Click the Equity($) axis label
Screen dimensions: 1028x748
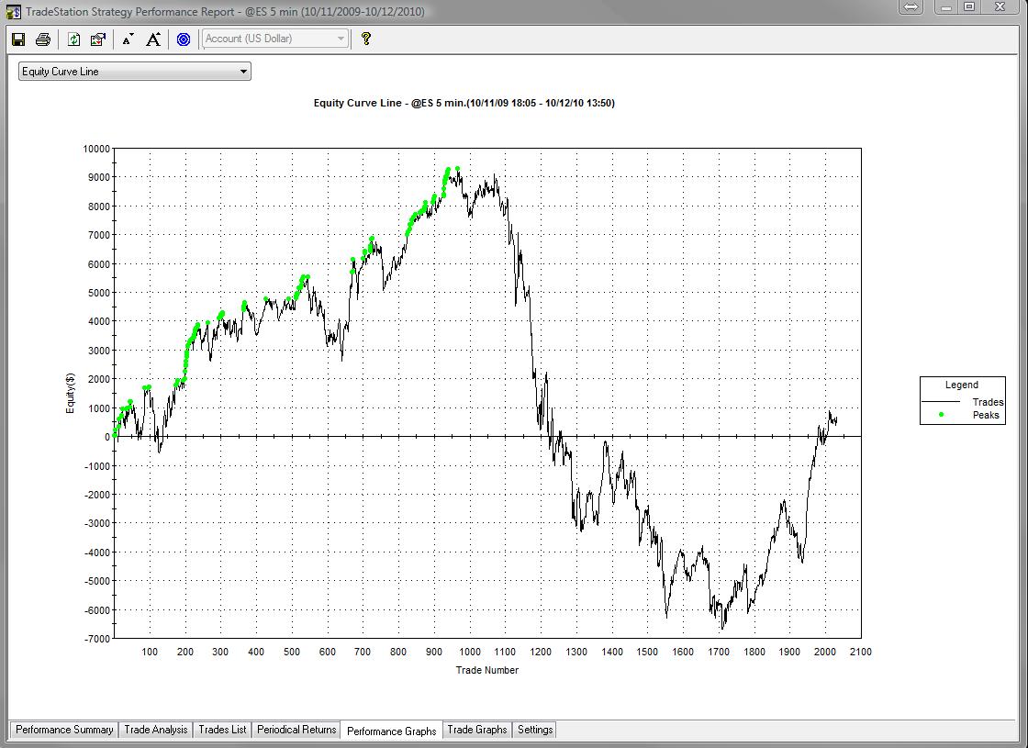coord(70,393)
